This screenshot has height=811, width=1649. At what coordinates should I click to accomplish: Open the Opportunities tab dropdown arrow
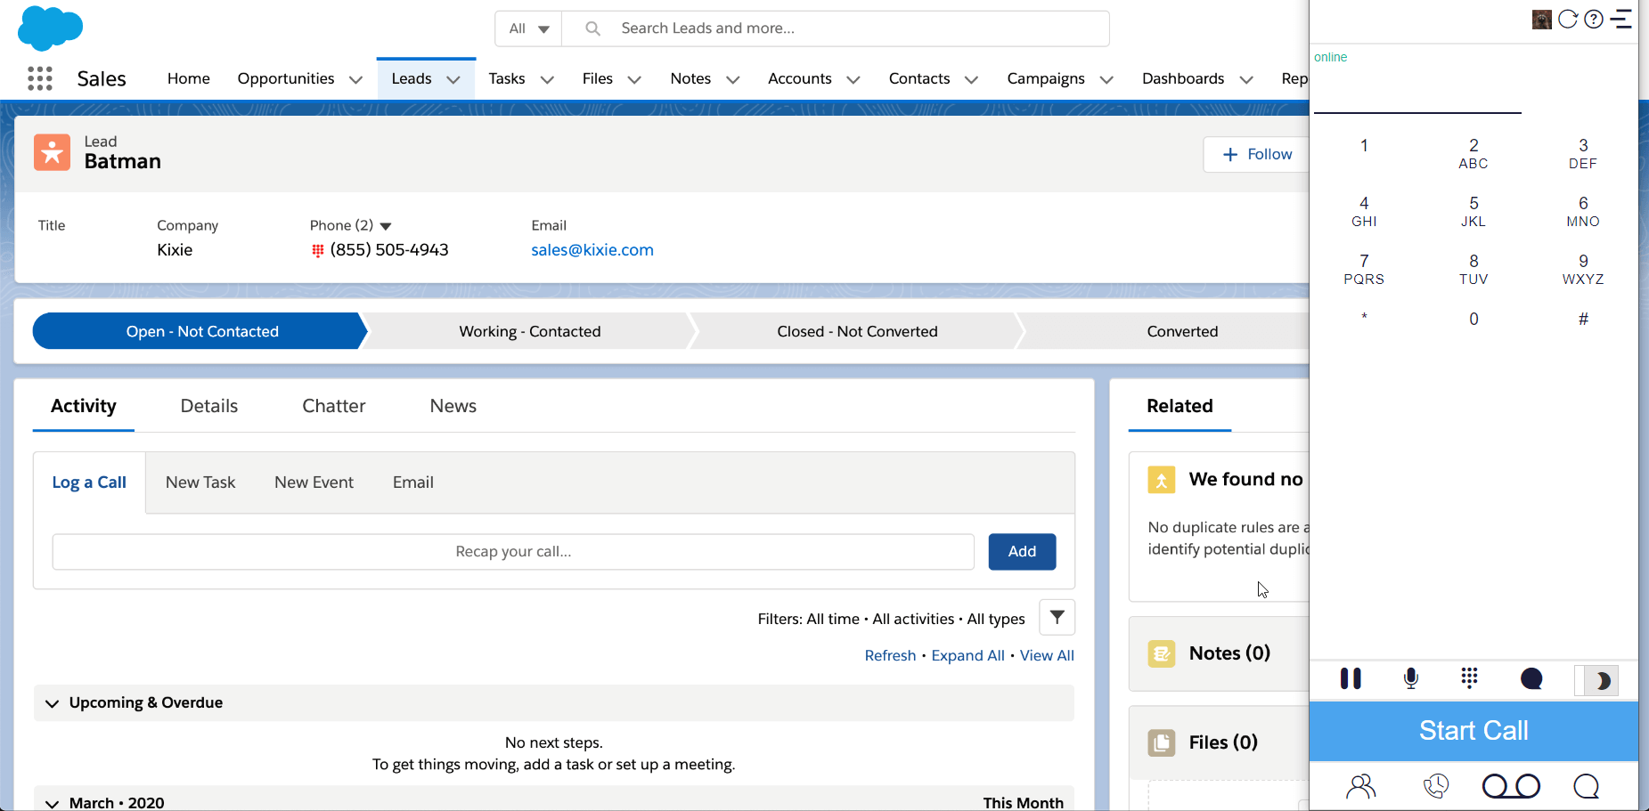356,79
